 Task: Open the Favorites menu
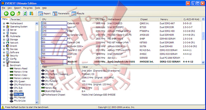(x=28, y=8)
